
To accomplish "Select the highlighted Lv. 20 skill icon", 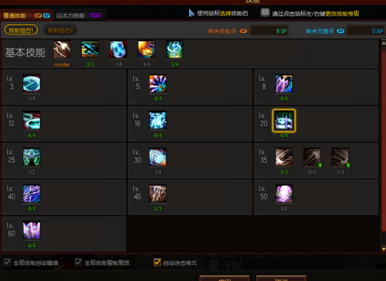I will point(284,121).
